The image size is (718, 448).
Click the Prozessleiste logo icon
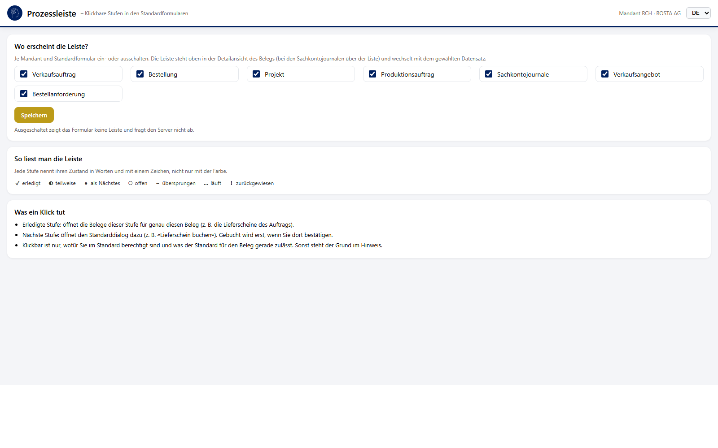point(15,13)
